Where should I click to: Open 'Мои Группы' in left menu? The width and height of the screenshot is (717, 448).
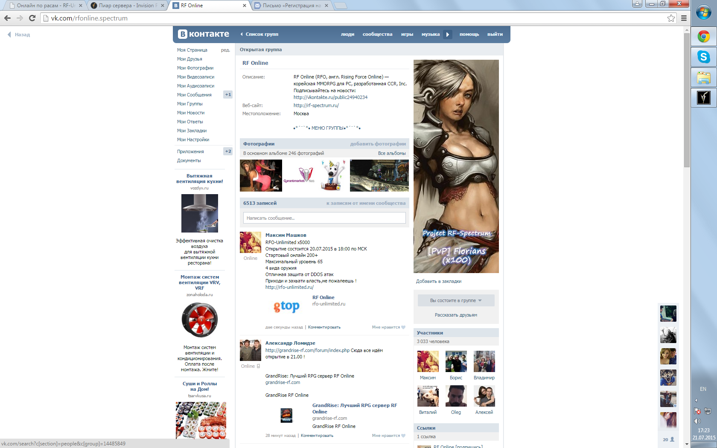189,104
